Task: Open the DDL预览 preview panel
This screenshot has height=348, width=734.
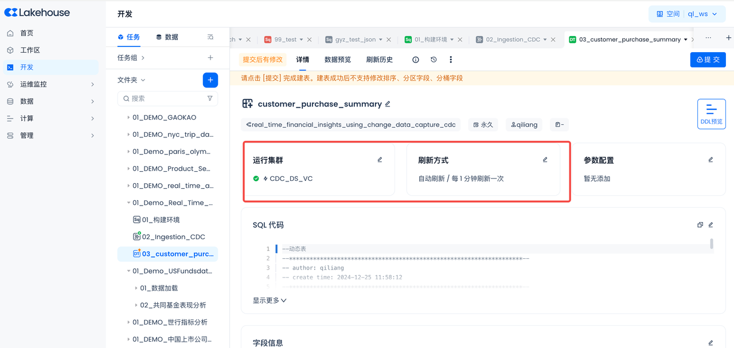Action: pyautogui.click(x=711, y=113)
